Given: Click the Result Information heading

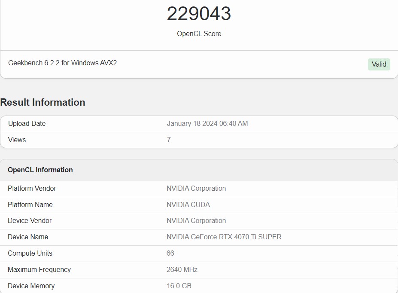Looking at the screenshot, I should coord(43,102).
